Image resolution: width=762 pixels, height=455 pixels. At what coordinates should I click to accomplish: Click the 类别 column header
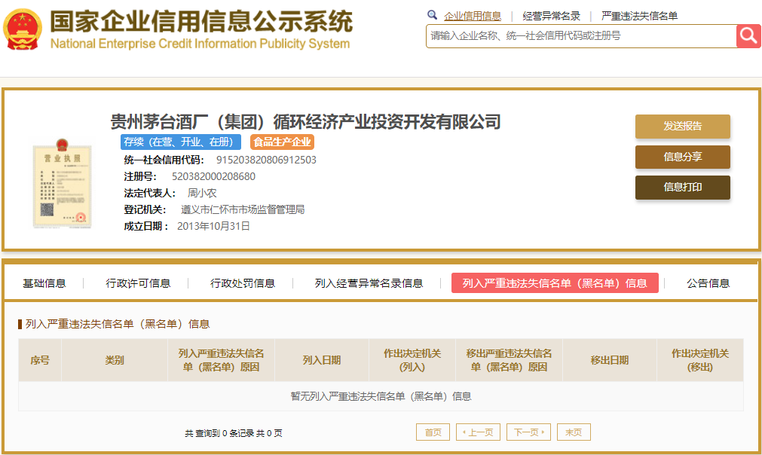(115, 360)
